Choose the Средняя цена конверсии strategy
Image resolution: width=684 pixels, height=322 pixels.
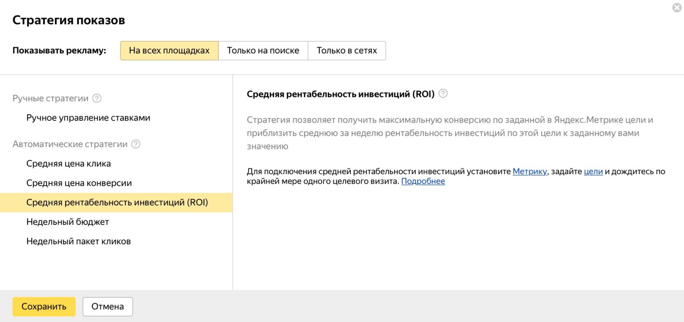coord(79,183)
